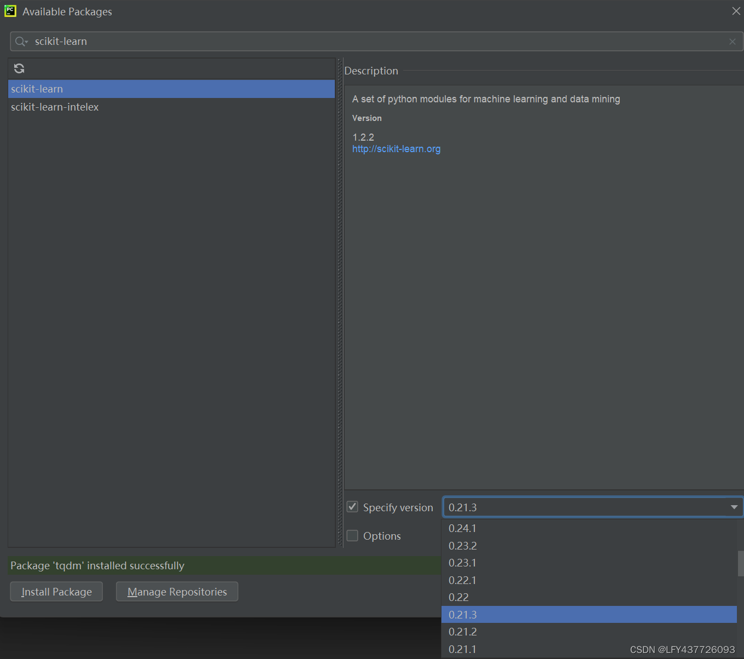Collapse the version dropdown arrow

(734, 507)
